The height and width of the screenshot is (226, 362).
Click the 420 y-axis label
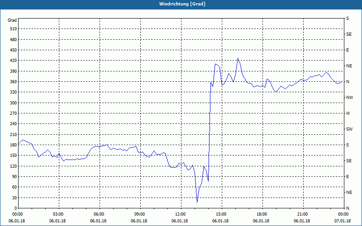point(14,61)
